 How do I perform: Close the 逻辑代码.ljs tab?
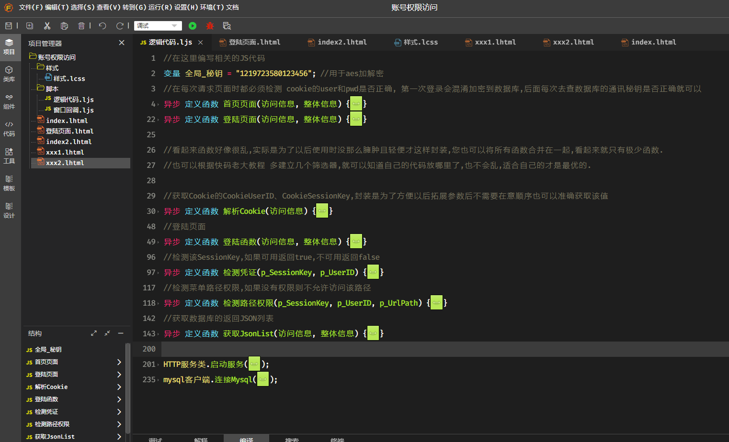click(201, 43)
